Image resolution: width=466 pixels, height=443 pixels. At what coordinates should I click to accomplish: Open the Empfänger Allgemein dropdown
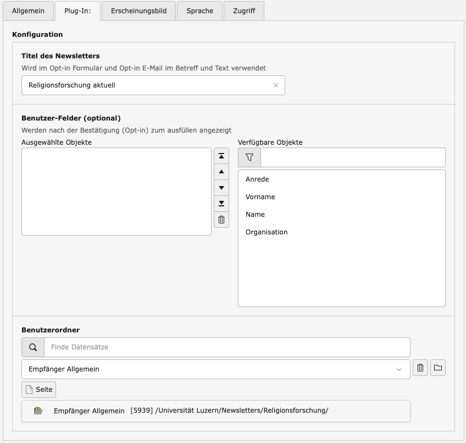tap(216, 369)
